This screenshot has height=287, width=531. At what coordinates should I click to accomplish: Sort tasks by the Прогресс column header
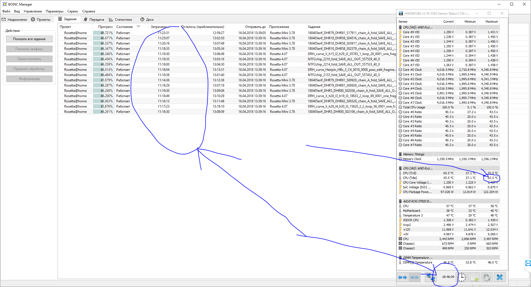pyautogui.click(x=104, y=27)
